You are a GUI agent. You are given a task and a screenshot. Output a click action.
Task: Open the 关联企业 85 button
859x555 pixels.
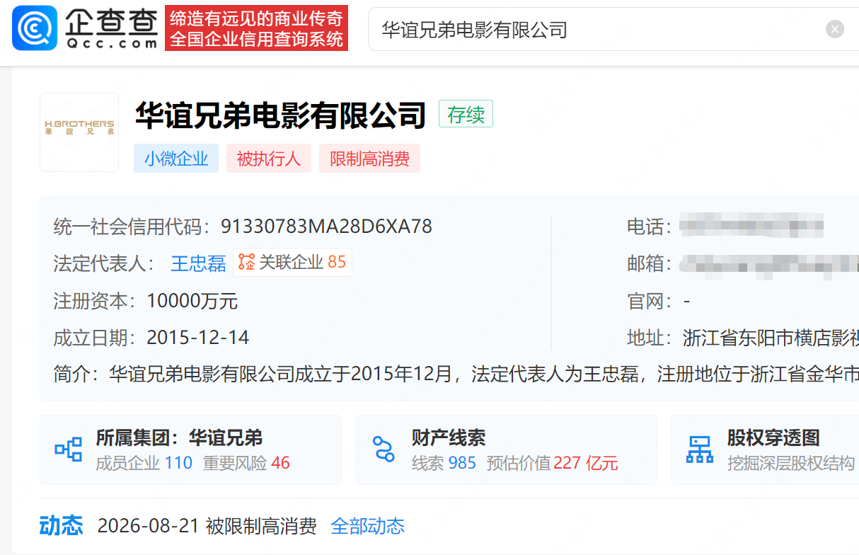[x=292, y=263]
